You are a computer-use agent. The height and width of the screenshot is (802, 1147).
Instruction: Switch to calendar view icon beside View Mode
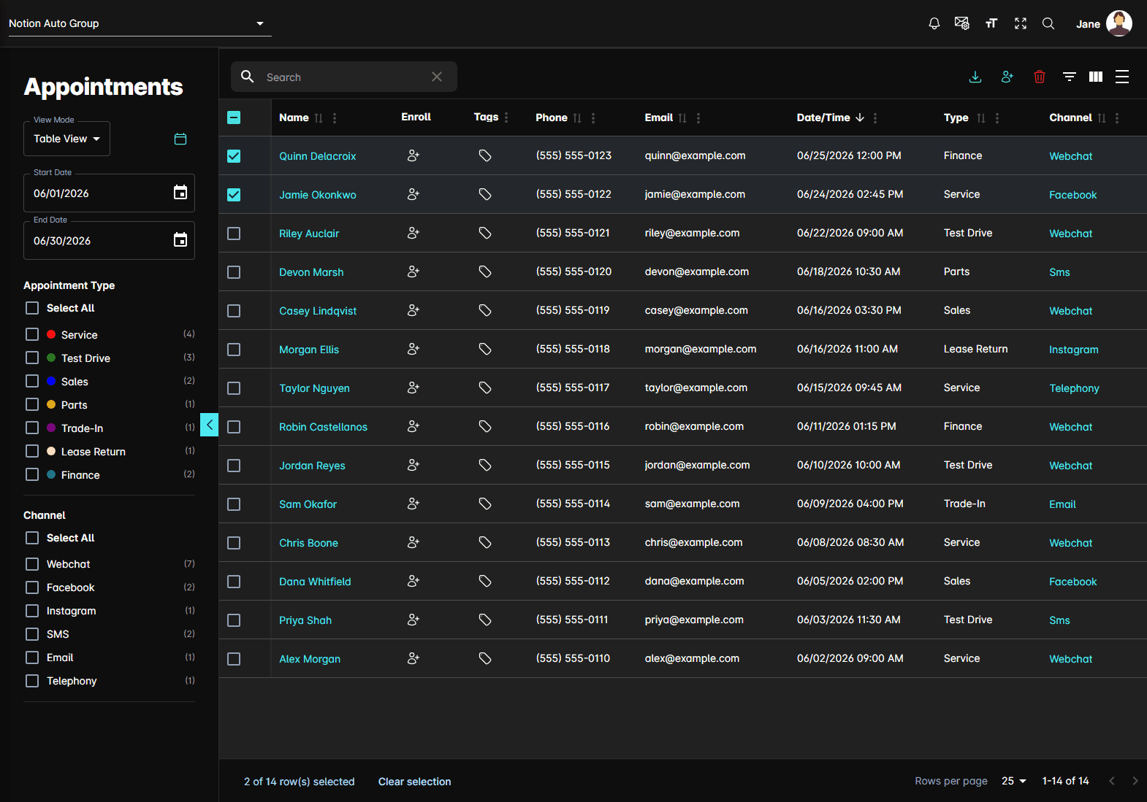click(180, 139)
